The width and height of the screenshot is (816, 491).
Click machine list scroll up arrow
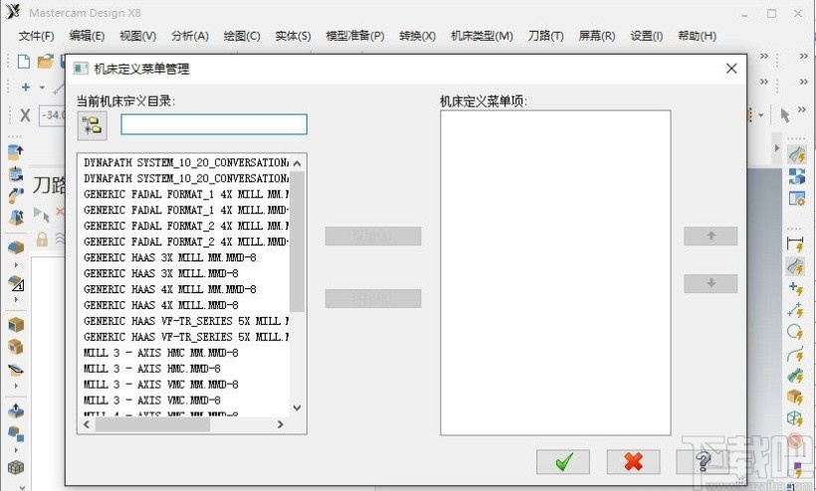(298, 163)
